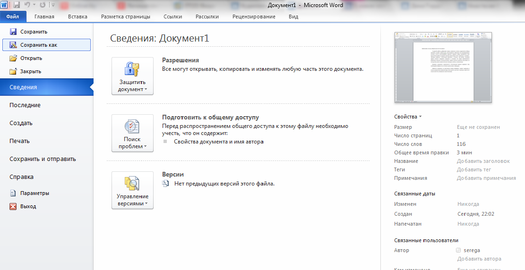Click the red Выход exit icon

(13, 206)
